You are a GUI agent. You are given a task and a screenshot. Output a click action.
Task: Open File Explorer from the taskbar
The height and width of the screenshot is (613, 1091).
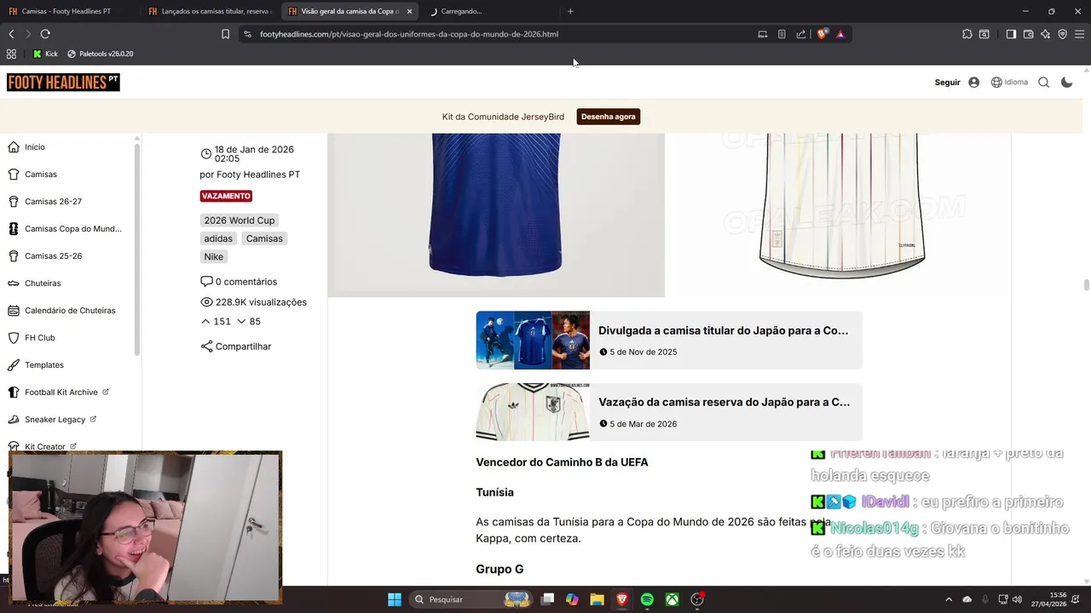[597, 599]
